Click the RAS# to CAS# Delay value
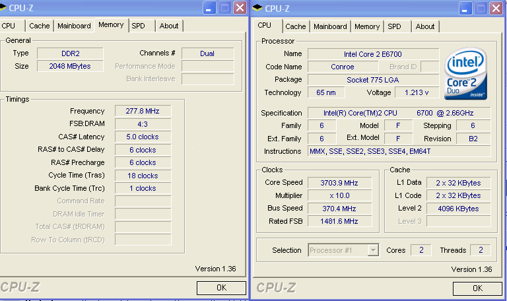 [x=143, y=150]
